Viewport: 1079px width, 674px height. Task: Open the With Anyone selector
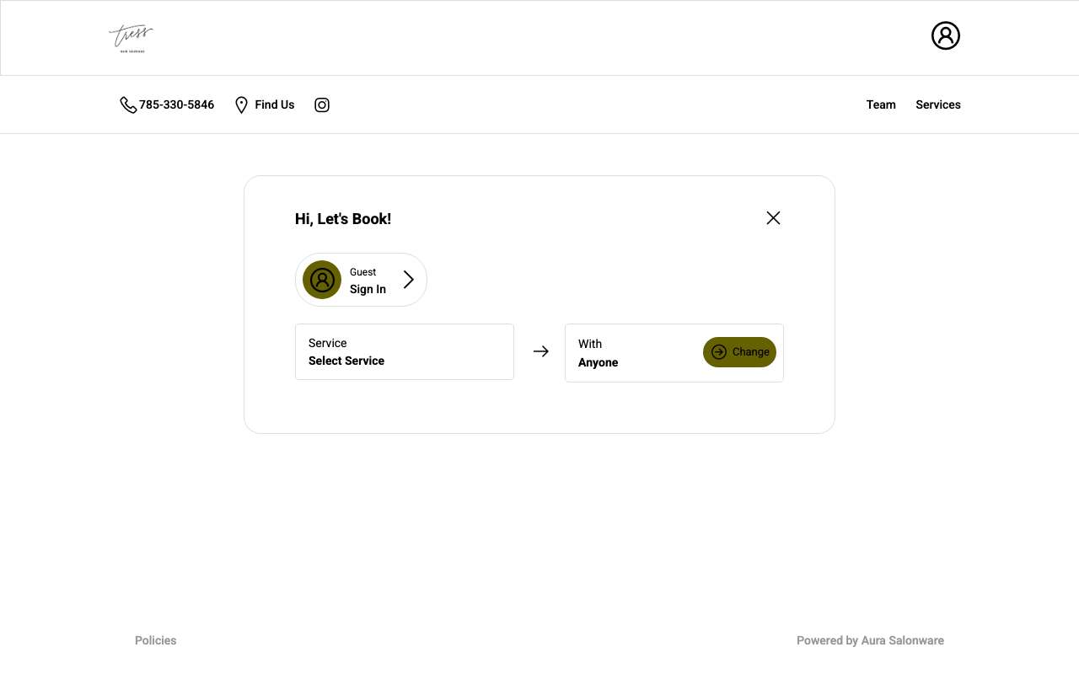pos(674,353)
